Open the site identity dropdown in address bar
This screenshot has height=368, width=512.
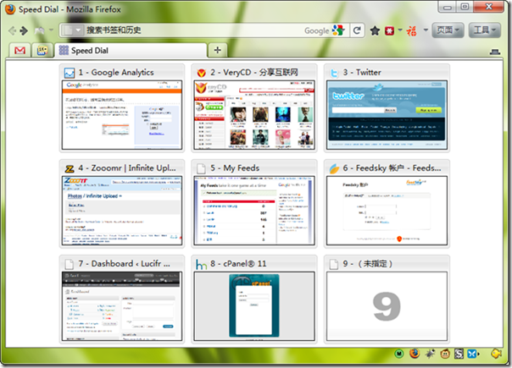tap(72, 30)
